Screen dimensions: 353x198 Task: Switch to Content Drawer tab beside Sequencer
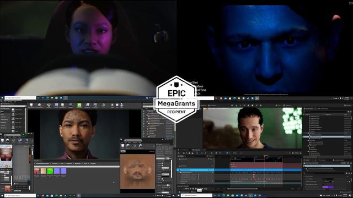click(x=184, y=150)
